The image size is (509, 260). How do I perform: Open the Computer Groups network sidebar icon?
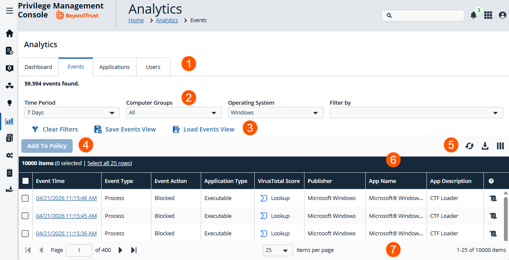point(9,86)
